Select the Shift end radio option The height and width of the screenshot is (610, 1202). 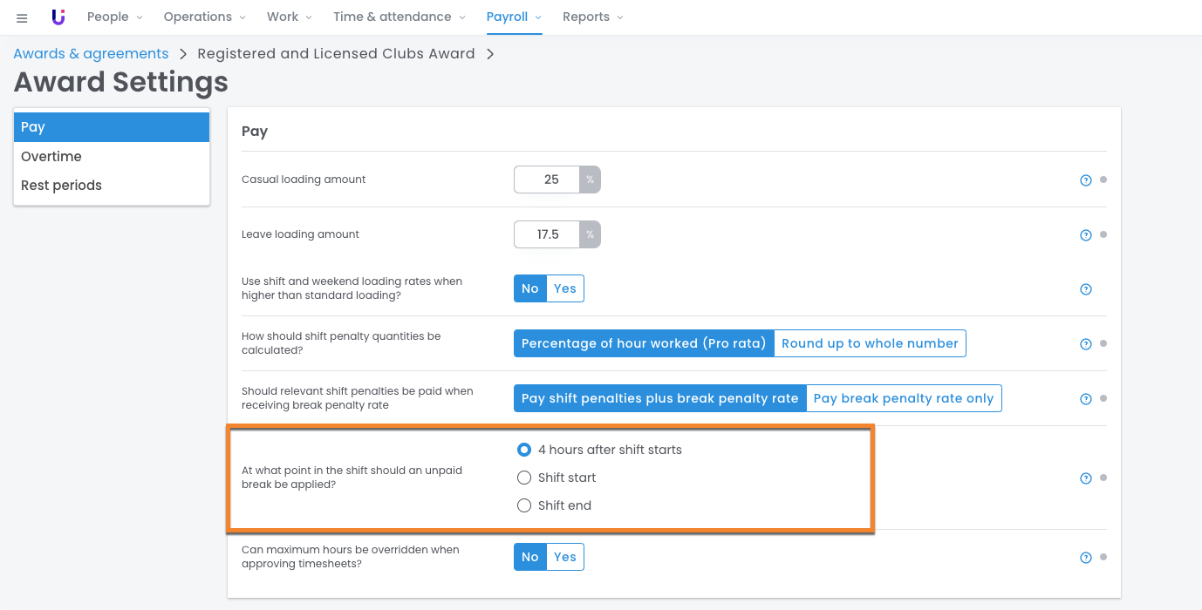click(x=524, y=505)
